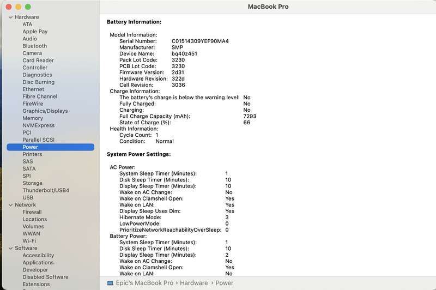Open the SATA item

pyautogui.click(x=29, y=169)
